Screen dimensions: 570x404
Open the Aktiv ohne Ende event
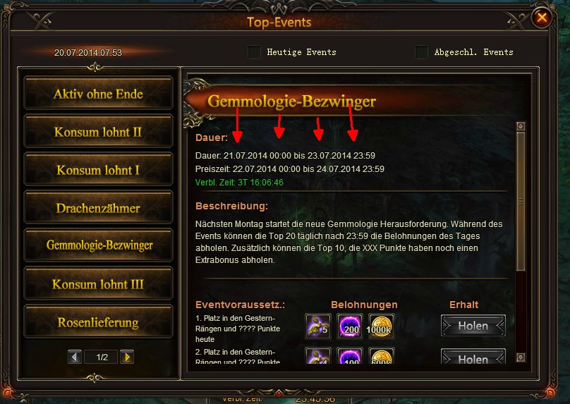tap(98, 93)
